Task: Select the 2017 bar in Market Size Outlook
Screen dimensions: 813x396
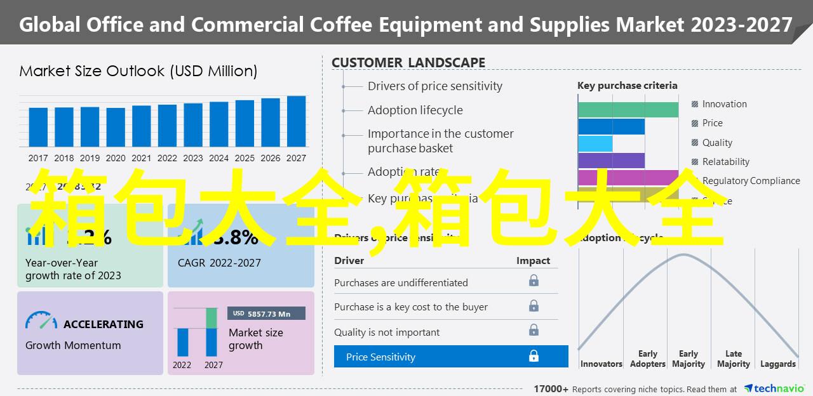Action: [x=38, y=127]
